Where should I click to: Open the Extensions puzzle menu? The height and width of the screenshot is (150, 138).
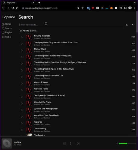116,8
